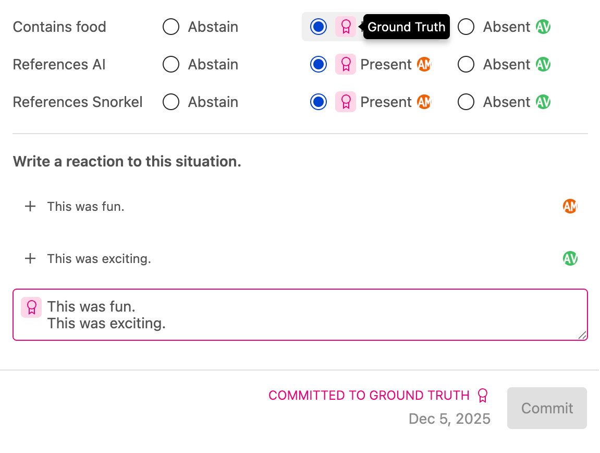Click ground truth ribbon icon in Contains food row
This screenshot has height=453, width=600.
[345, 27]
